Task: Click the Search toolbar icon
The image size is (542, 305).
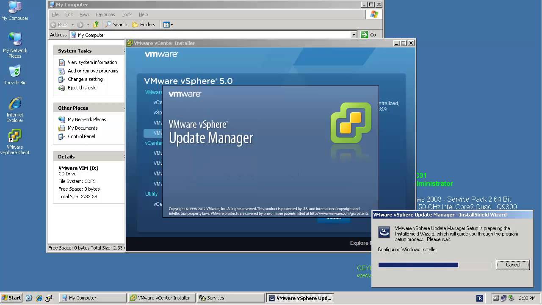Action: coord(116,25)
